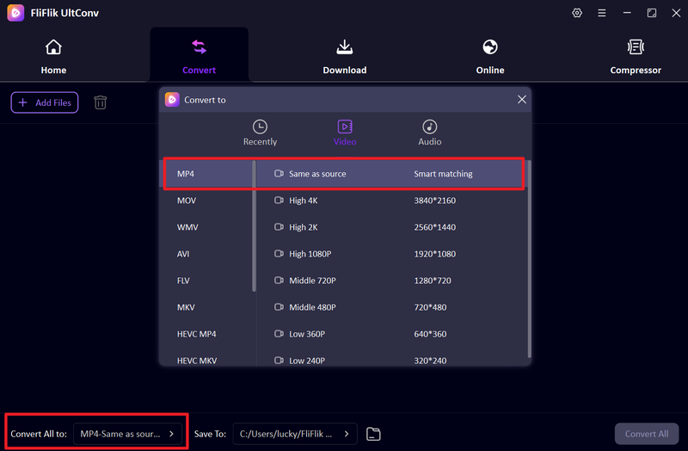This screenshot has height=451, width=688.
Task: Choose WMV format in list
Action: [206, 227]
